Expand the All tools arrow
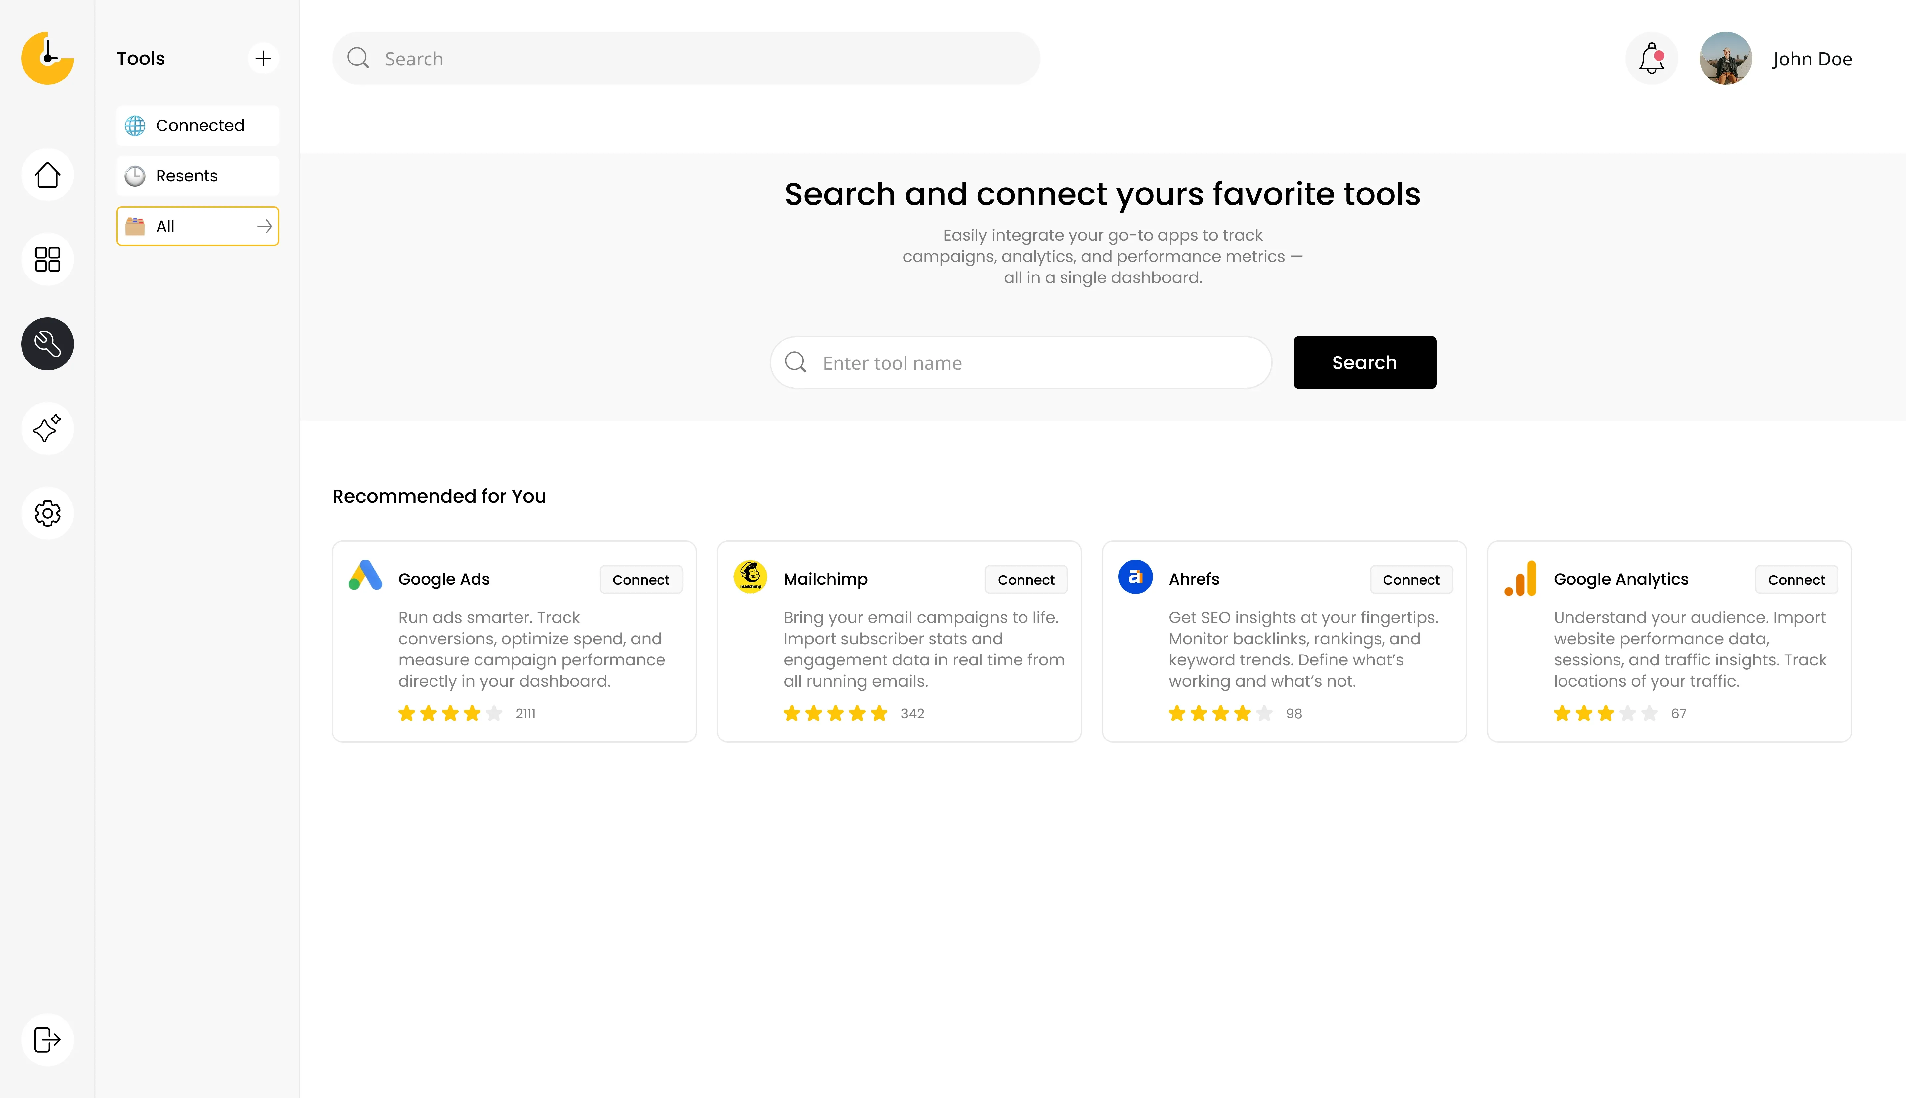The image size is (1906, 1098). 264,226
